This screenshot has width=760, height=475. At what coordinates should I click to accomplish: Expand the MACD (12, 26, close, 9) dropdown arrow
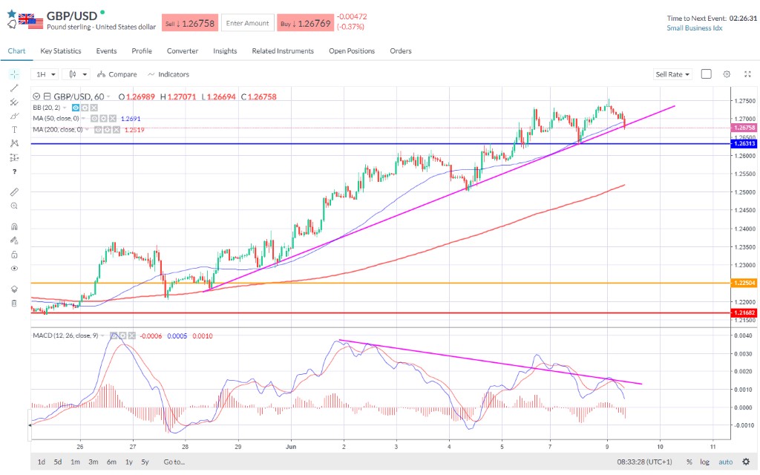(102, 335)
